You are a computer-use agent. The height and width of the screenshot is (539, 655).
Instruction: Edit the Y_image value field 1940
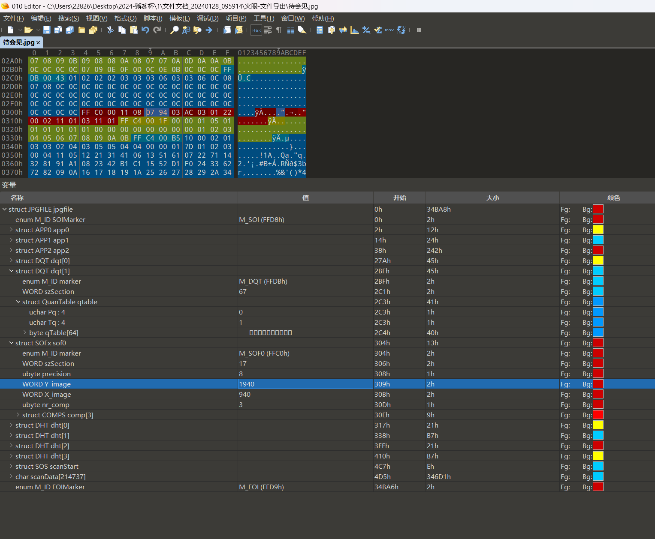point(305,384)
